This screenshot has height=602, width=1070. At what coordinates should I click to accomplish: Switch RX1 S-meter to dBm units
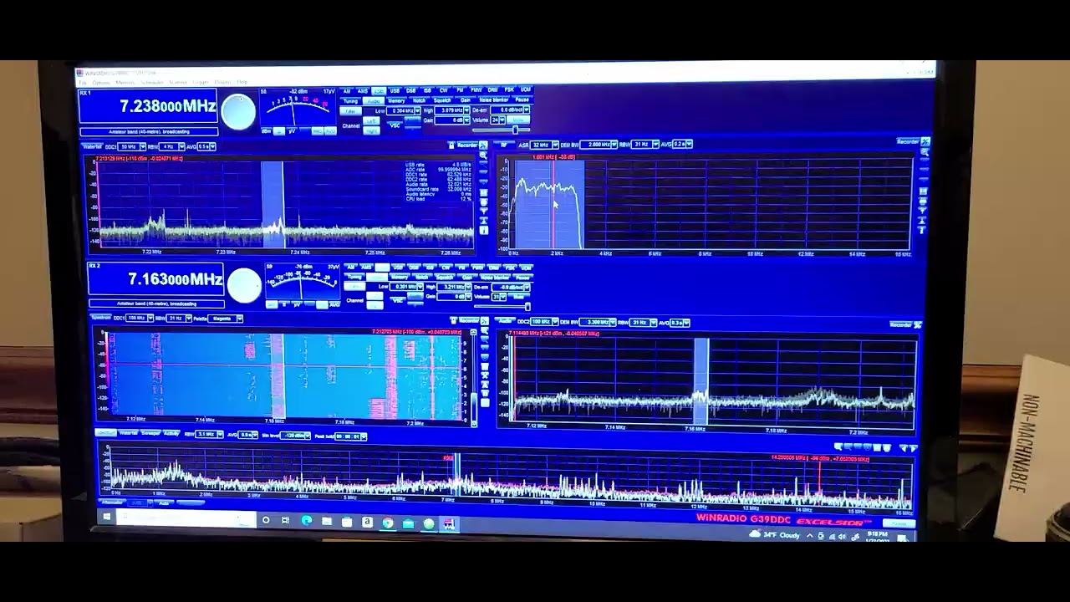click(266, 131)
